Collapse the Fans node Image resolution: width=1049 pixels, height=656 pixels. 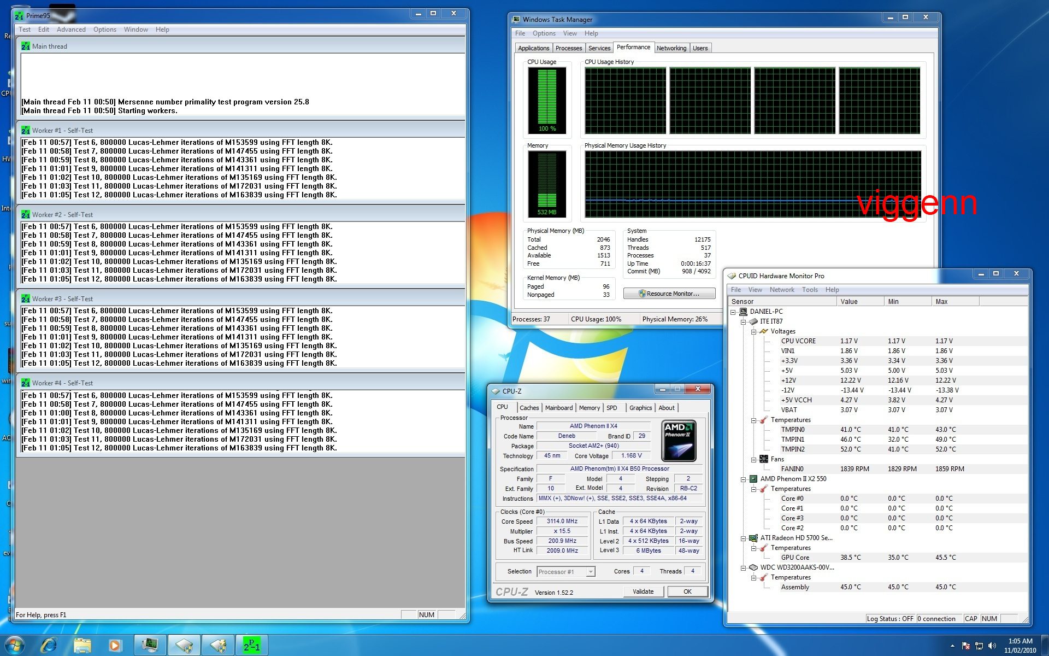coord(754,459)
